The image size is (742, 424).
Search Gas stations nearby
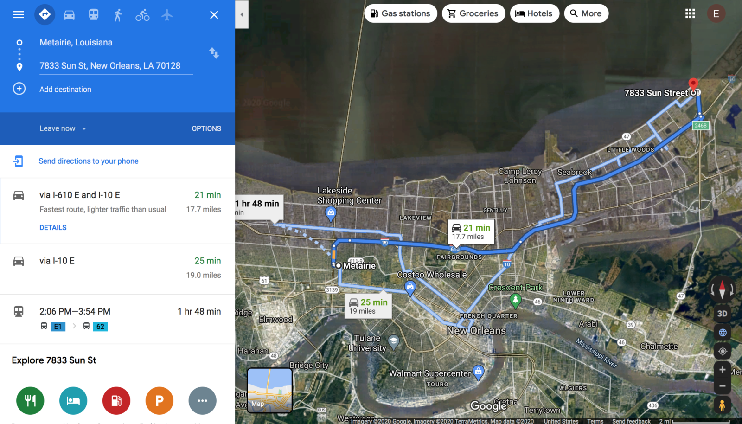click(401, 13)
